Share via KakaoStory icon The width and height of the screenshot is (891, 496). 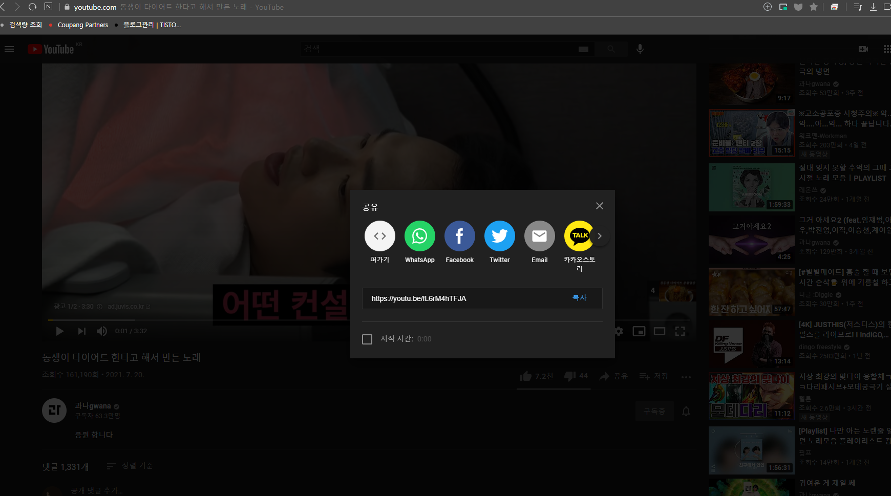tap(579, 236)
